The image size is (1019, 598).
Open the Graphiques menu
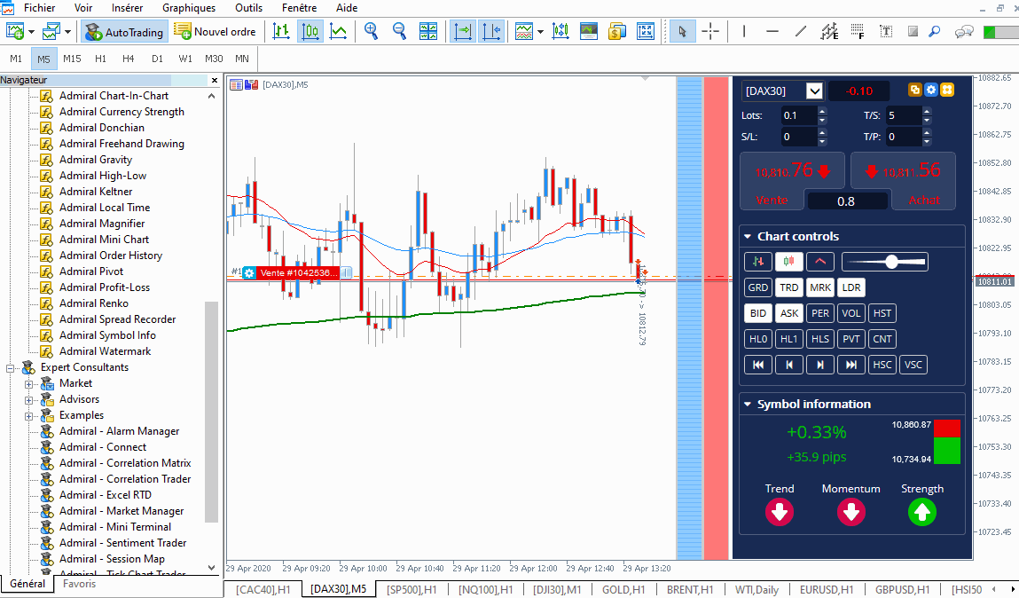pyautogui.click(x=188, y=8)
